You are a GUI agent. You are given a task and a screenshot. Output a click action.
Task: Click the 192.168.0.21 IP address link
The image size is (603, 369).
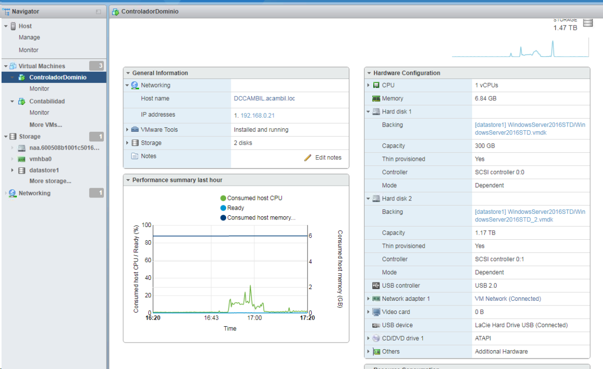(257, 116)
